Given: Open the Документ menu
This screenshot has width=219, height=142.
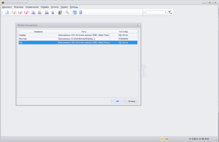Looking at the screenshot, I should coord(7,7).
